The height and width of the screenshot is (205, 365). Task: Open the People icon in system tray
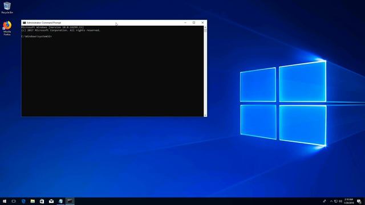click(325, 201)
